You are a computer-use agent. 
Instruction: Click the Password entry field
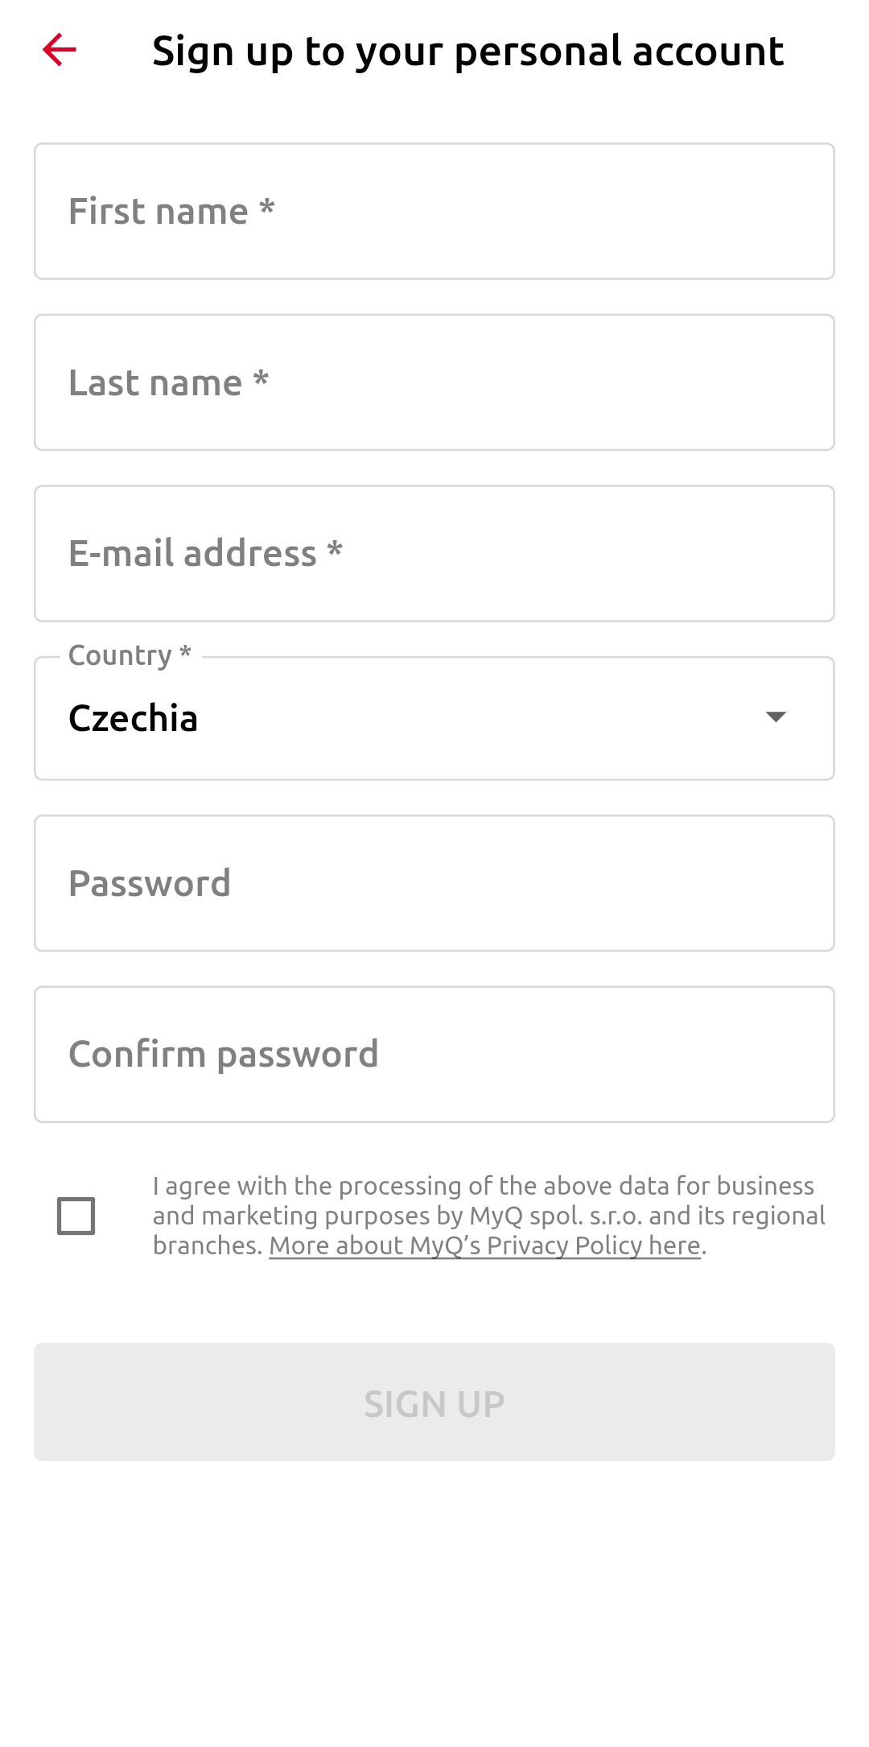pos(434,882)
